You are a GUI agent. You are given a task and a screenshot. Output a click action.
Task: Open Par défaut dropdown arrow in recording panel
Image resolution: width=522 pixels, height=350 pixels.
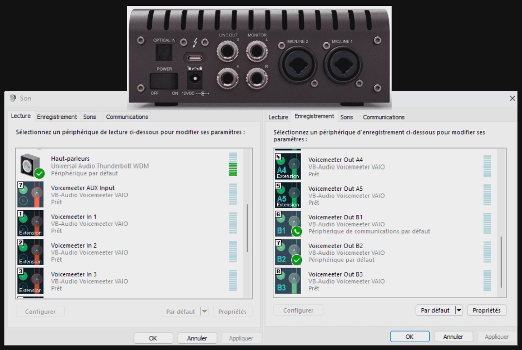459,310
